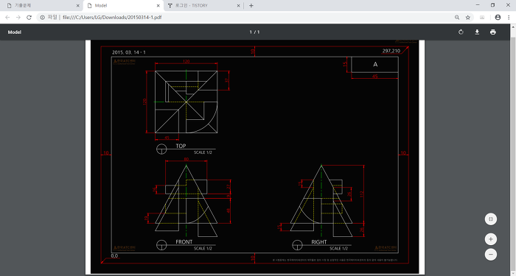Click the page number indicator 1 / 1

tap(254, 32)
